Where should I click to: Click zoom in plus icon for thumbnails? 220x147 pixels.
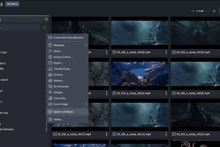(214, 11)
